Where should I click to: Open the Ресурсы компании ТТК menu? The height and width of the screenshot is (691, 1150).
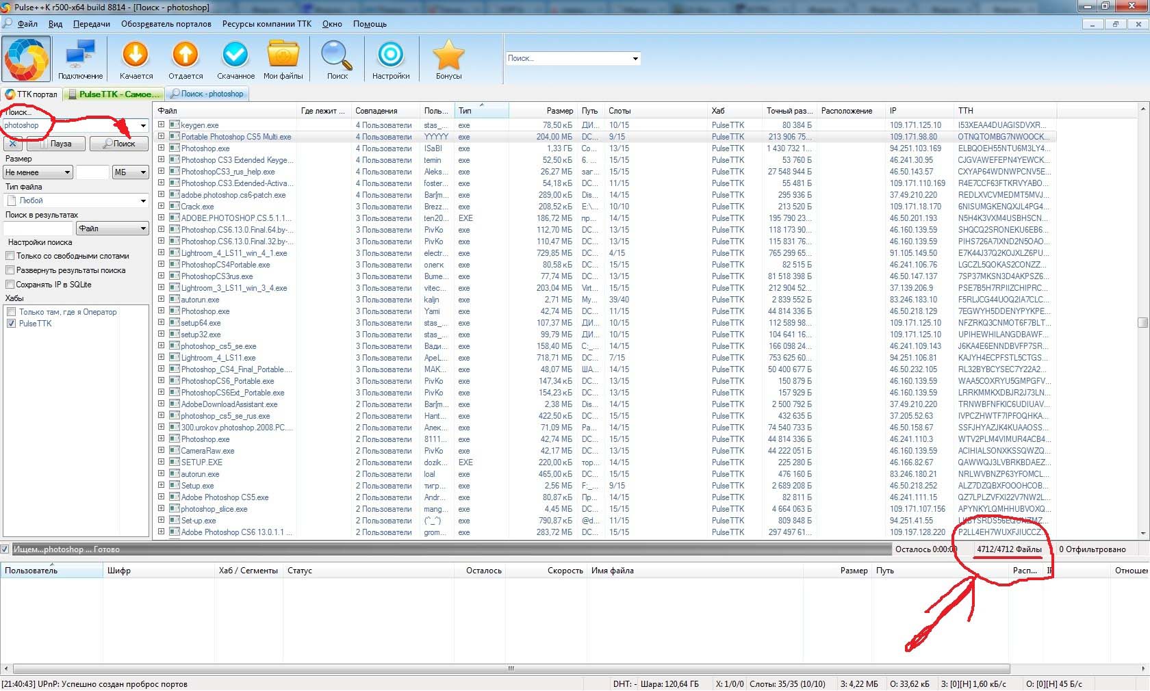point(266,24)
